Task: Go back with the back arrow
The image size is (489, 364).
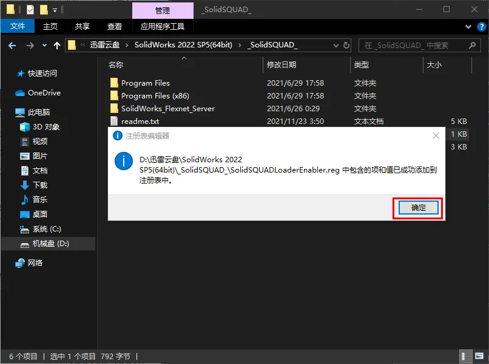Action: [x=12, y=46]
